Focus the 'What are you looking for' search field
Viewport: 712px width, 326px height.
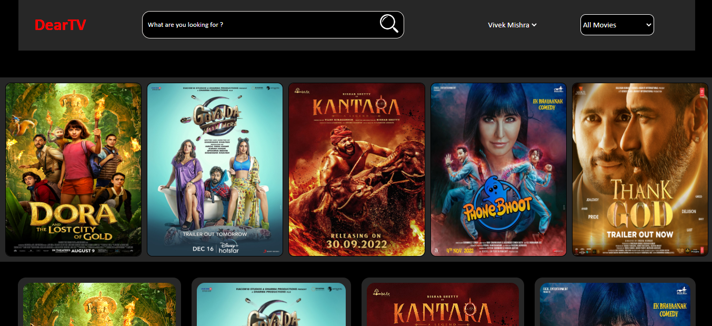click(x=260, y=25)
